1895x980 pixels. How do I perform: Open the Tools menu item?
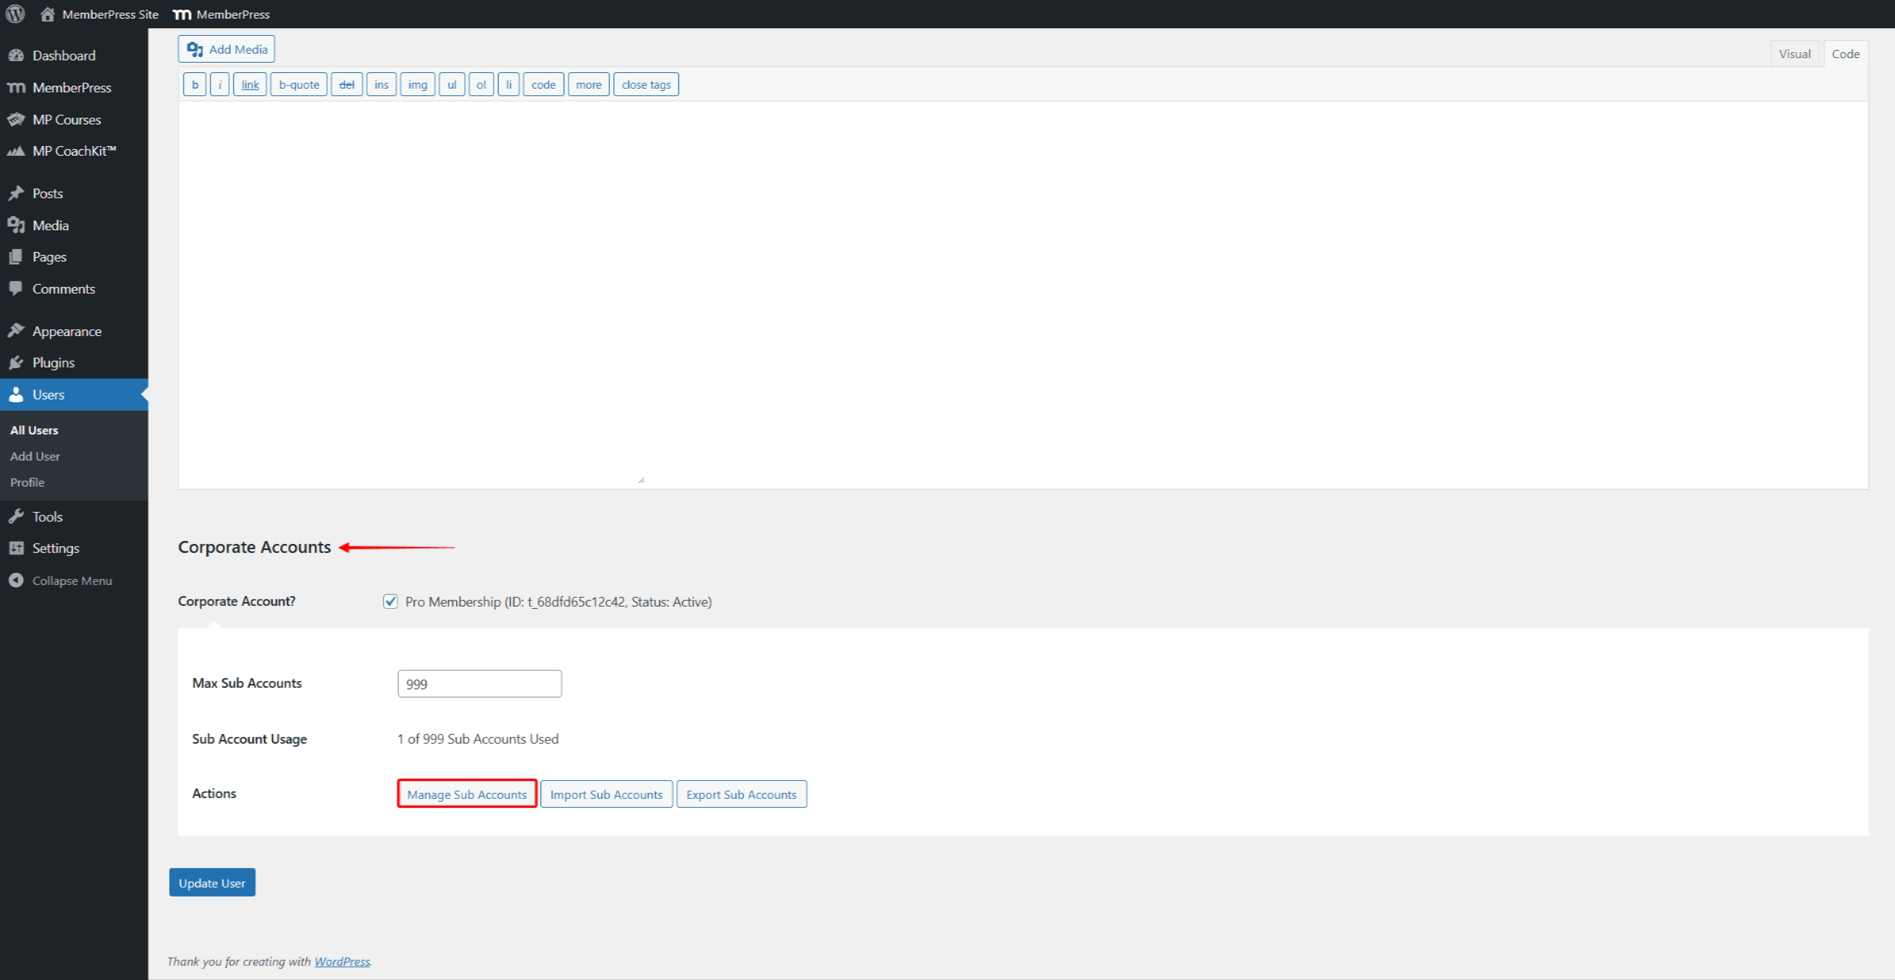(x=47, y=517)
